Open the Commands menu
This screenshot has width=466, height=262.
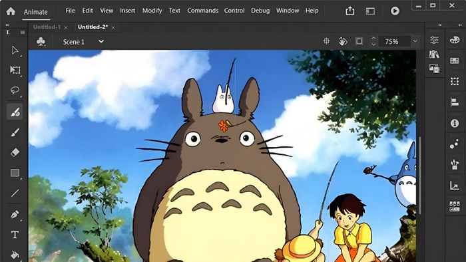pyautogui.click(x=202, y=11)
